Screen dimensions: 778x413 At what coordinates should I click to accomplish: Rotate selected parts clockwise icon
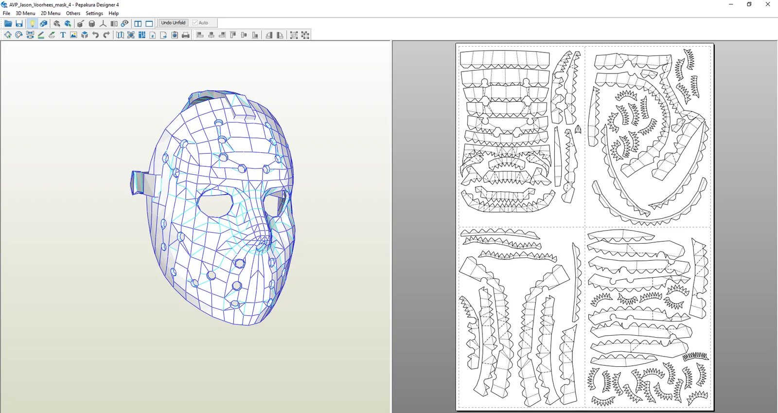pos(280,35)
